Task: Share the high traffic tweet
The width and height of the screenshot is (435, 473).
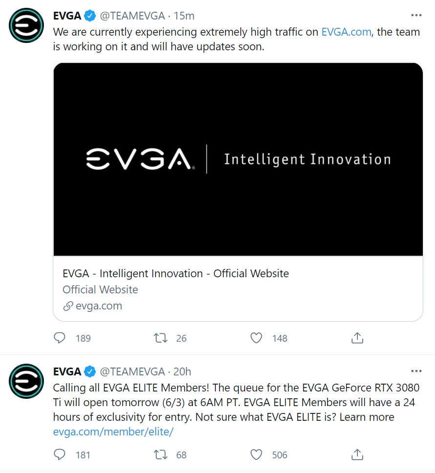Action: 357,338
